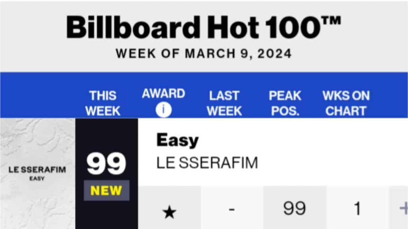Open the Week of March 9, 2024 date
The image size is (408, 229).
(204, 53)
